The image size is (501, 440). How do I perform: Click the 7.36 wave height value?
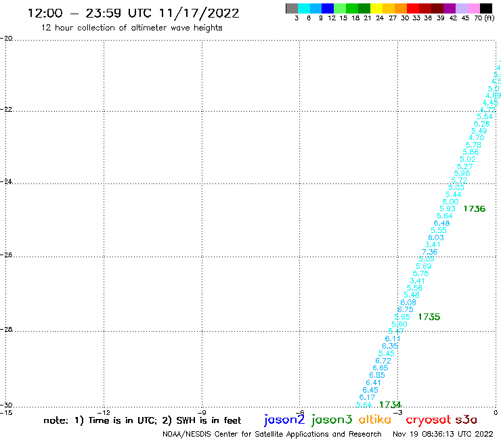pyautogui.click(x=429, y=252)
